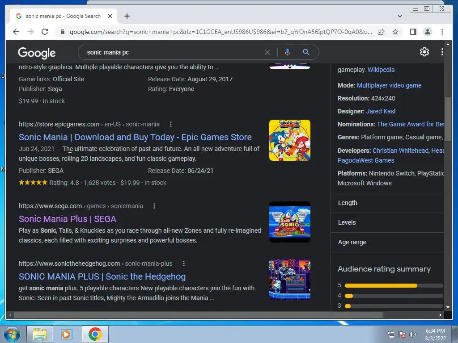
Task: Submit search with magnifier icon
Action: pyautogui.click(x=306, y=52)
